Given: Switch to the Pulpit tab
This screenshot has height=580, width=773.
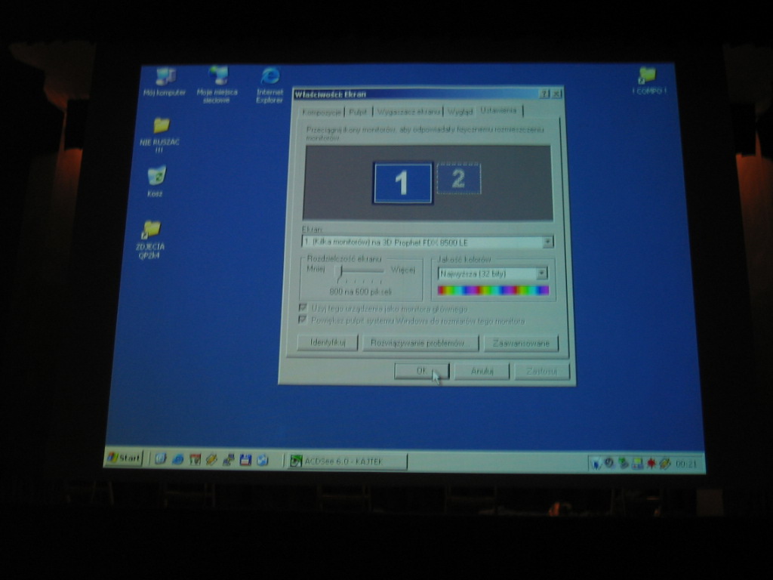Looking at the screenshot, I should (x=358, y=112).
